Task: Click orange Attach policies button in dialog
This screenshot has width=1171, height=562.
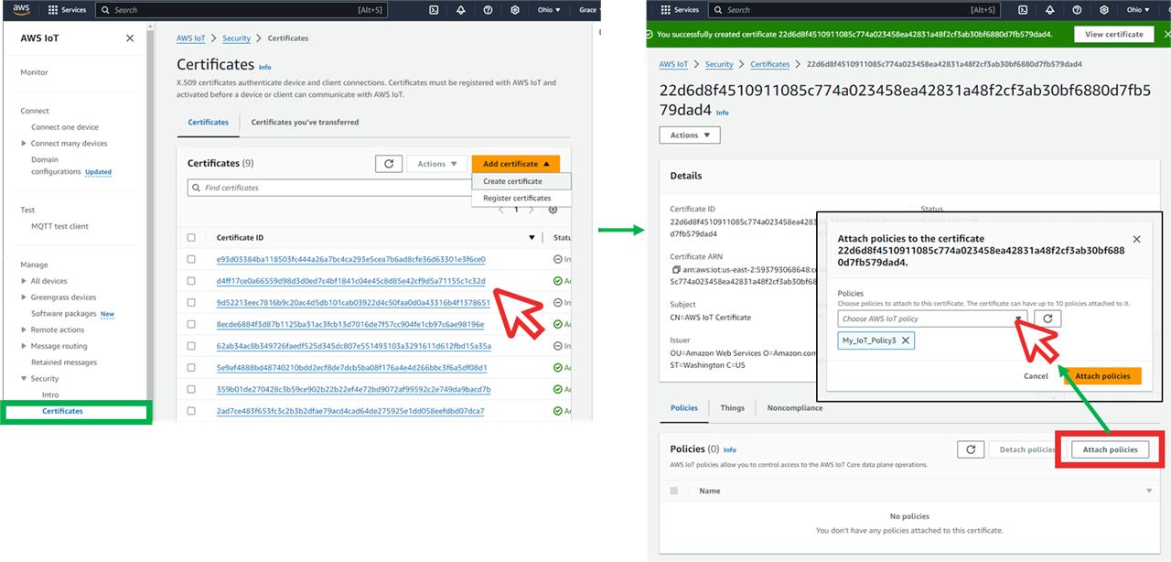Action: (x=1102, y=376)
